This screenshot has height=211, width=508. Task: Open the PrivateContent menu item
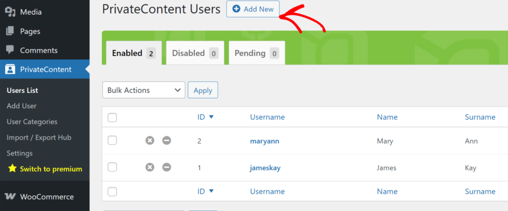[45, 69]
